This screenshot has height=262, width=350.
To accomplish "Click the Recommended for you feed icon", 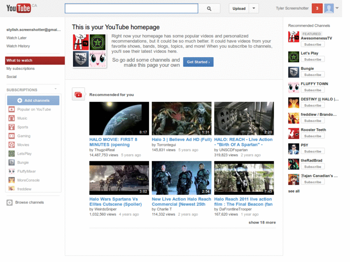I will coord(78,95).
